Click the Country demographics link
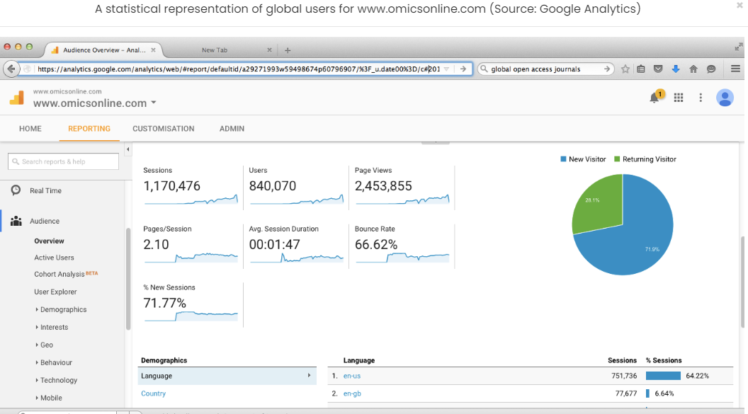748x414 pixels. pos(154,393)
